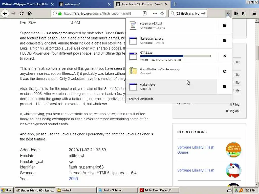Open Software Library: Flash Games collection link
Viewport: 259px width, 194px height.
click(196, 150)
